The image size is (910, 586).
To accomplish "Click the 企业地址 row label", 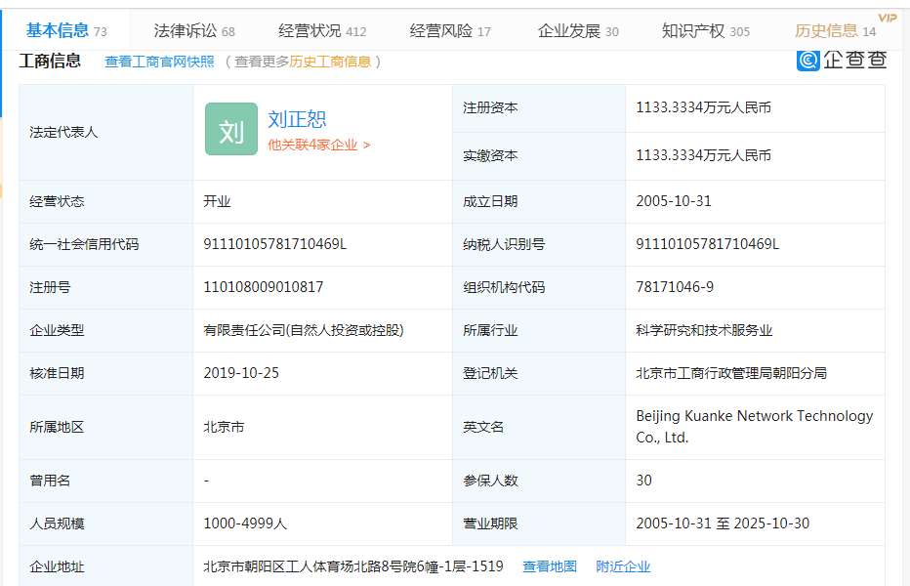I will click(57, 566).
